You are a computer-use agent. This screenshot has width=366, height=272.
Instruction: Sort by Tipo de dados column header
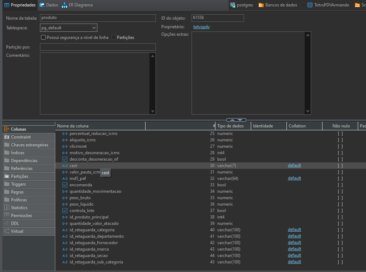click(230, 126)
